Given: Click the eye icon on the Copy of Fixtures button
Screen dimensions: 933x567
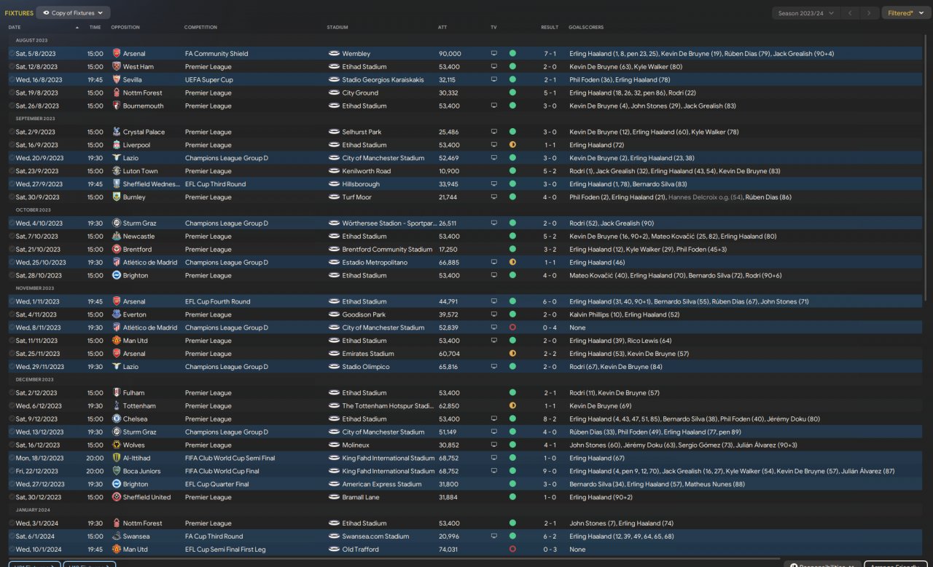Looking at the screenshot, I should [x=47, y=13].
